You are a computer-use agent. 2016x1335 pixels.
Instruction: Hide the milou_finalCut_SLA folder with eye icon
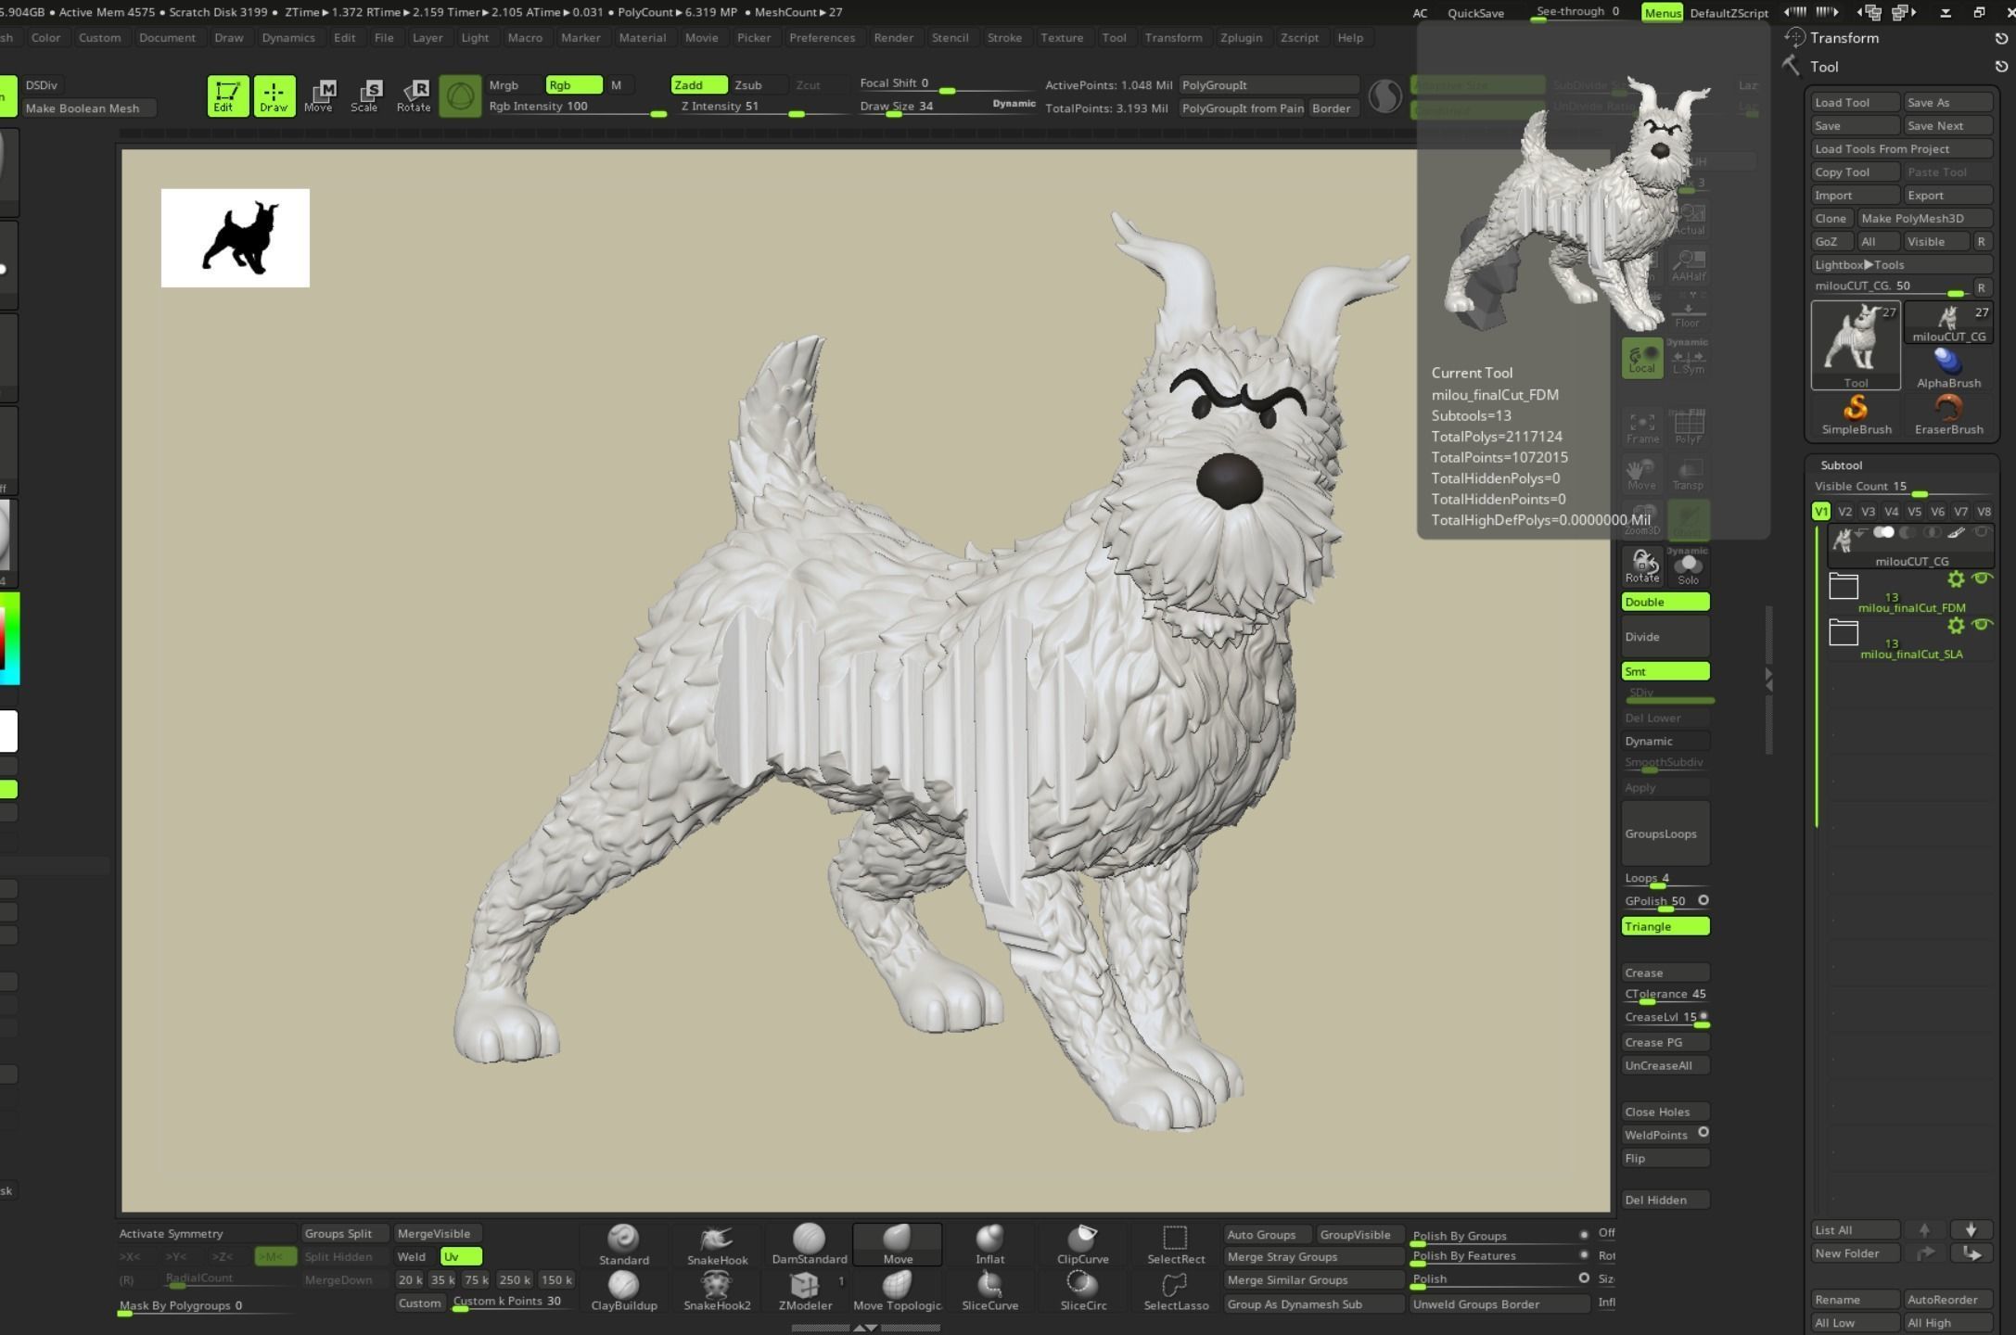click(1982, 625)
